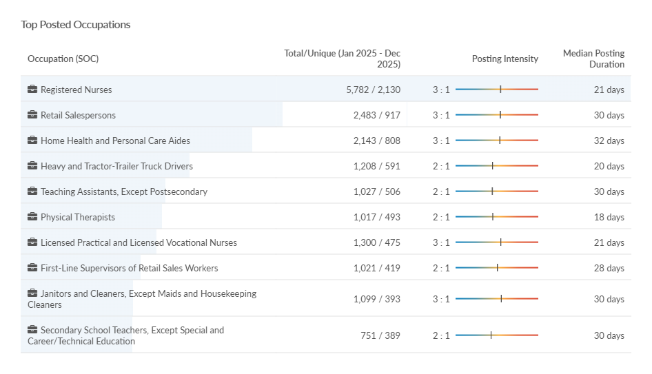Click the Teaching Assistants briefcase icon
The height and width of the screenshot is (374, 652).
[x=32, y=191]
